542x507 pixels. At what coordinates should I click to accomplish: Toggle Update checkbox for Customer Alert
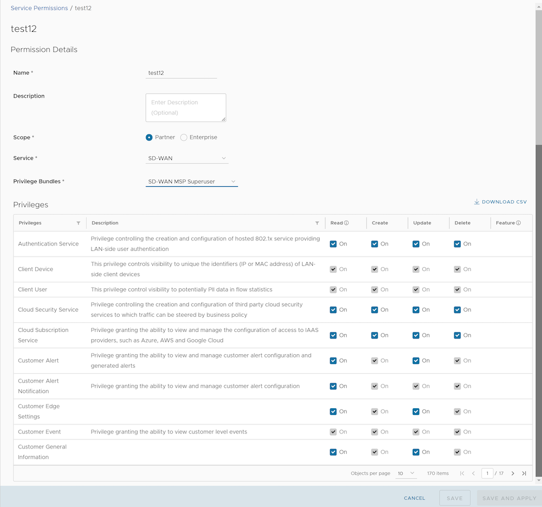[x=416, y=360]
